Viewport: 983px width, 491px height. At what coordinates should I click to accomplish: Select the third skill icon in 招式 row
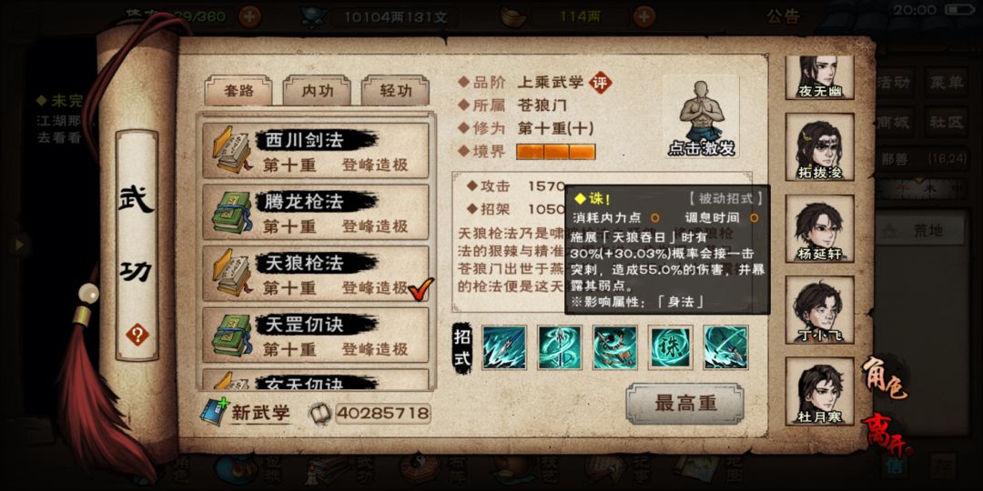pos(615,347)
